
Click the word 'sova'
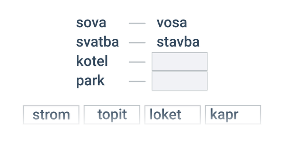(91, 23)
